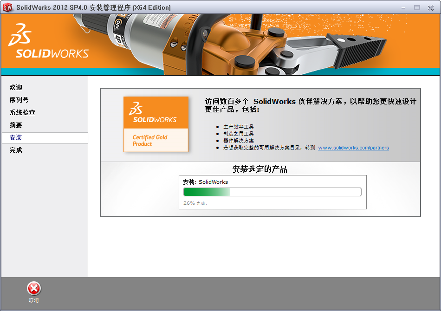Click the Certified Gold Product badge
This screenshot has width=441, height=311.
coord(156,124)
